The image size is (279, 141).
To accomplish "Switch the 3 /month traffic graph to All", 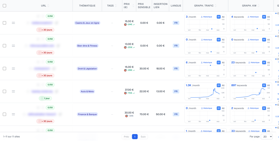I will 223,17.
